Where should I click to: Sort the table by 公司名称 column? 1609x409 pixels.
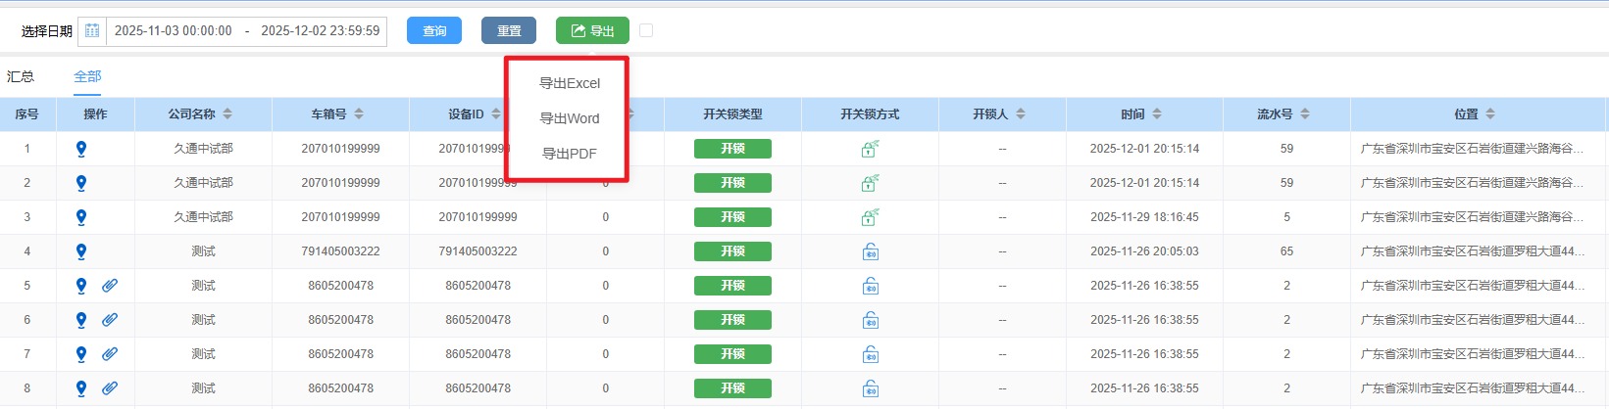[227, 114]
